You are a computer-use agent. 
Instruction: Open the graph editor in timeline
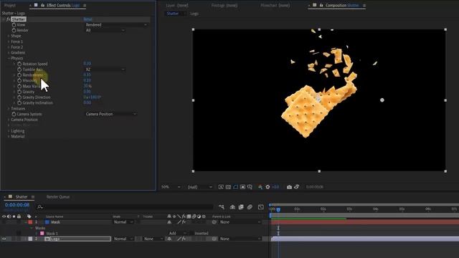coord(261,207)
